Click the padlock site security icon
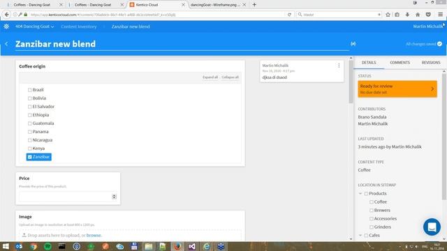The height and width of the screenshot is (251, 447). click(x=25, y=15)
